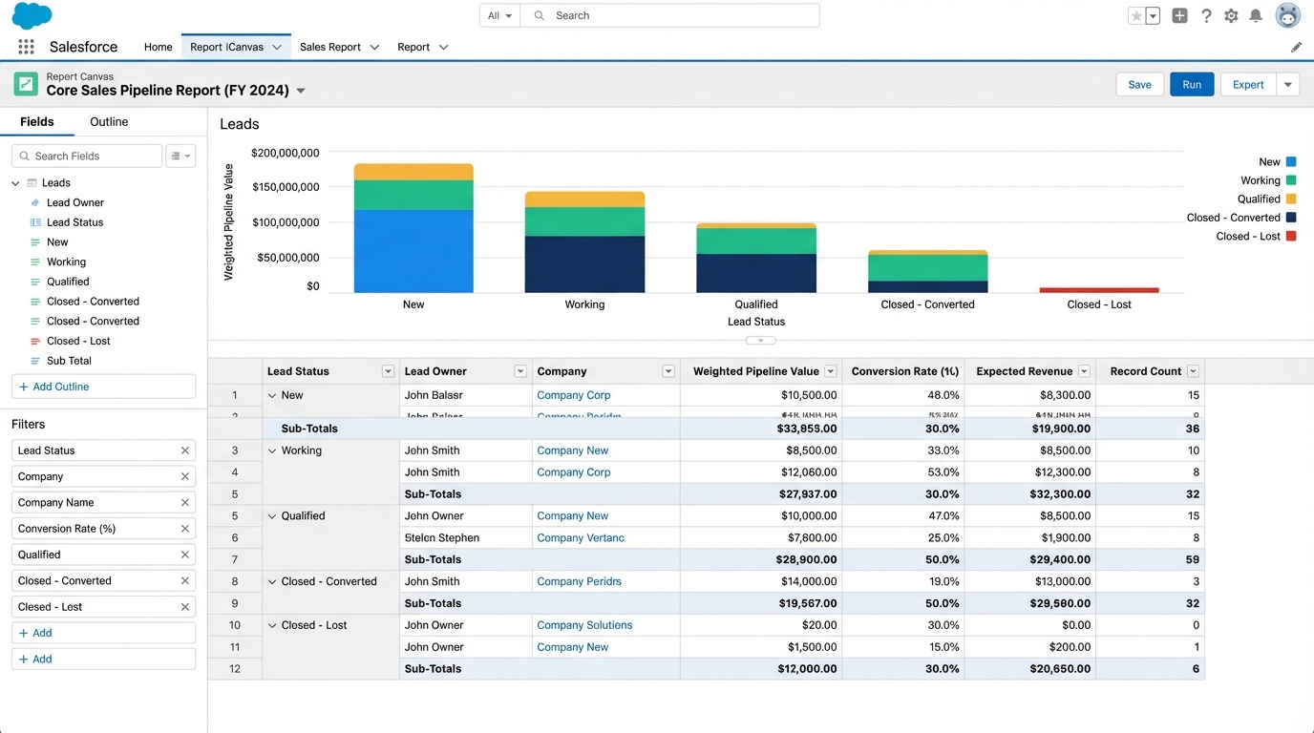The image size is (1314, 733).
Task: Switch to the Outline tab
Action: point(108,122)
